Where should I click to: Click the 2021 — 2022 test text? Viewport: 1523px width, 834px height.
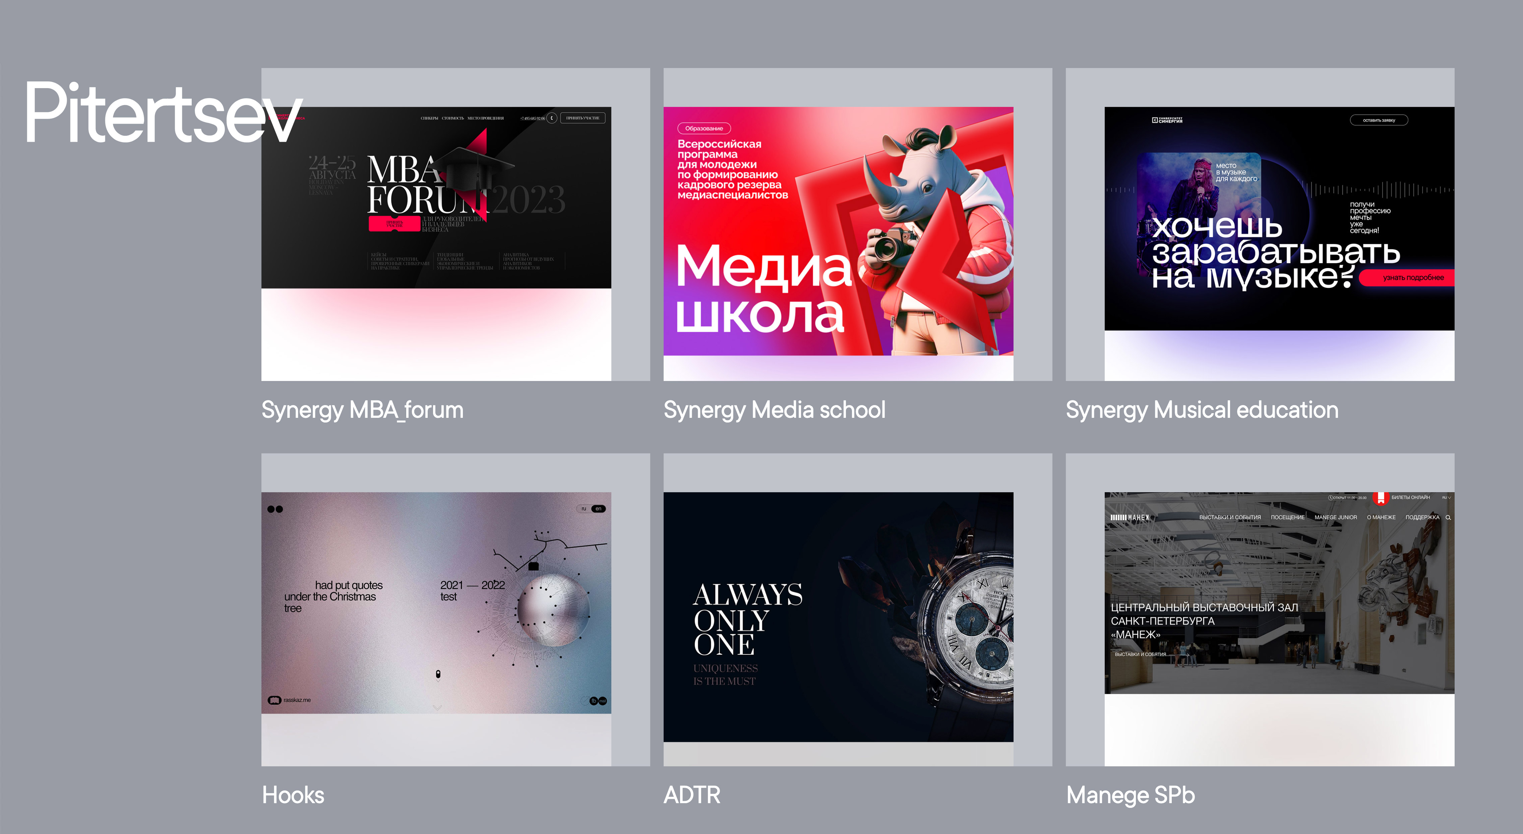pos(472,590)
